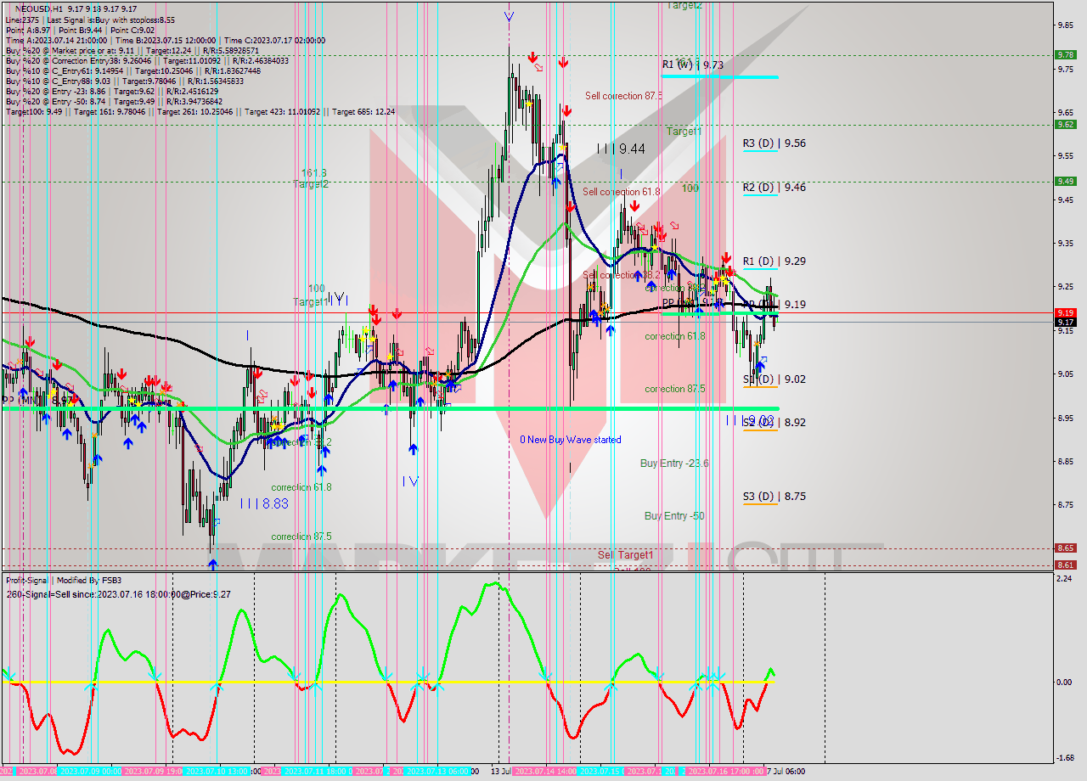Click the green 9.78 price tag on axis
The height and width of the screenshot is (781, 1087).
point(1066,54)
